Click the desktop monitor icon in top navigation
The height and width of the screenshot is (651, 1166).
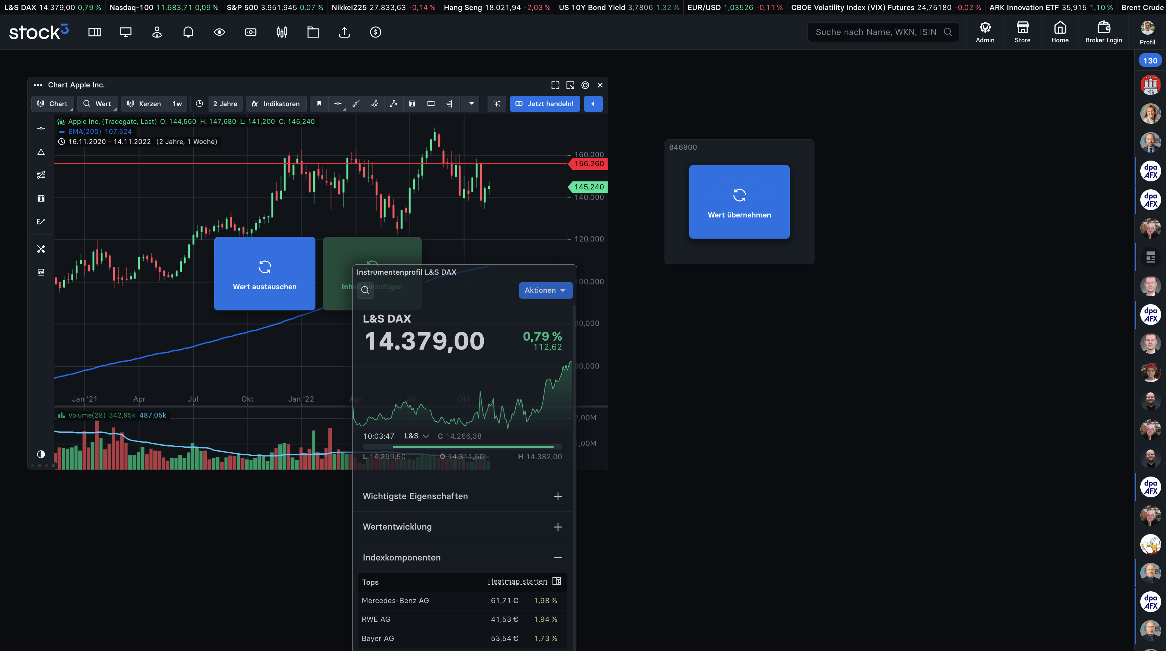click(125, 32)
